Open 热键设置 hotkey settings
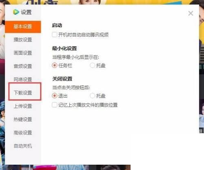This screenshot has width=204, height=170. pyautogui.click(x=23, y=119)
